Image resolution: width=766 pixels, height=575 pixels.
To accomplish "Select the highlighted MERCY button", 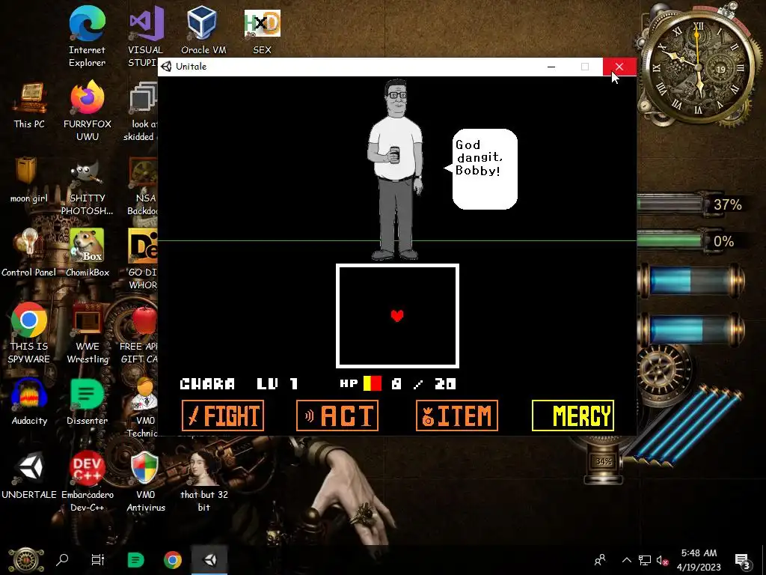I will 573,416.
